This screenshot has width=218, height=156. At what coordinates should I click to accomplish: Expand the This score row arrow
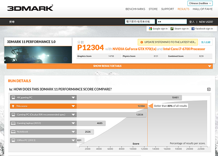73,106
